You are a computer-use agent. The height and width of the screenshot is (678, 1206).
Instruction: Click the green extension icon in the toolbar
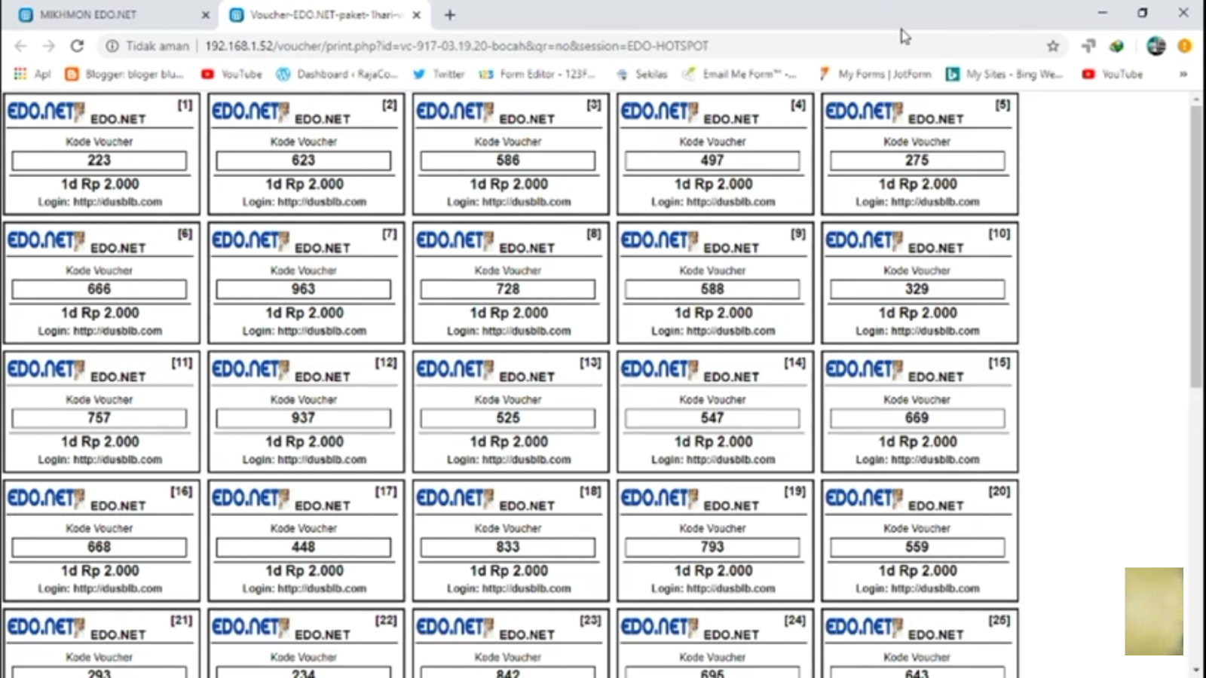pyautogui.click(x=1116, y=46)
